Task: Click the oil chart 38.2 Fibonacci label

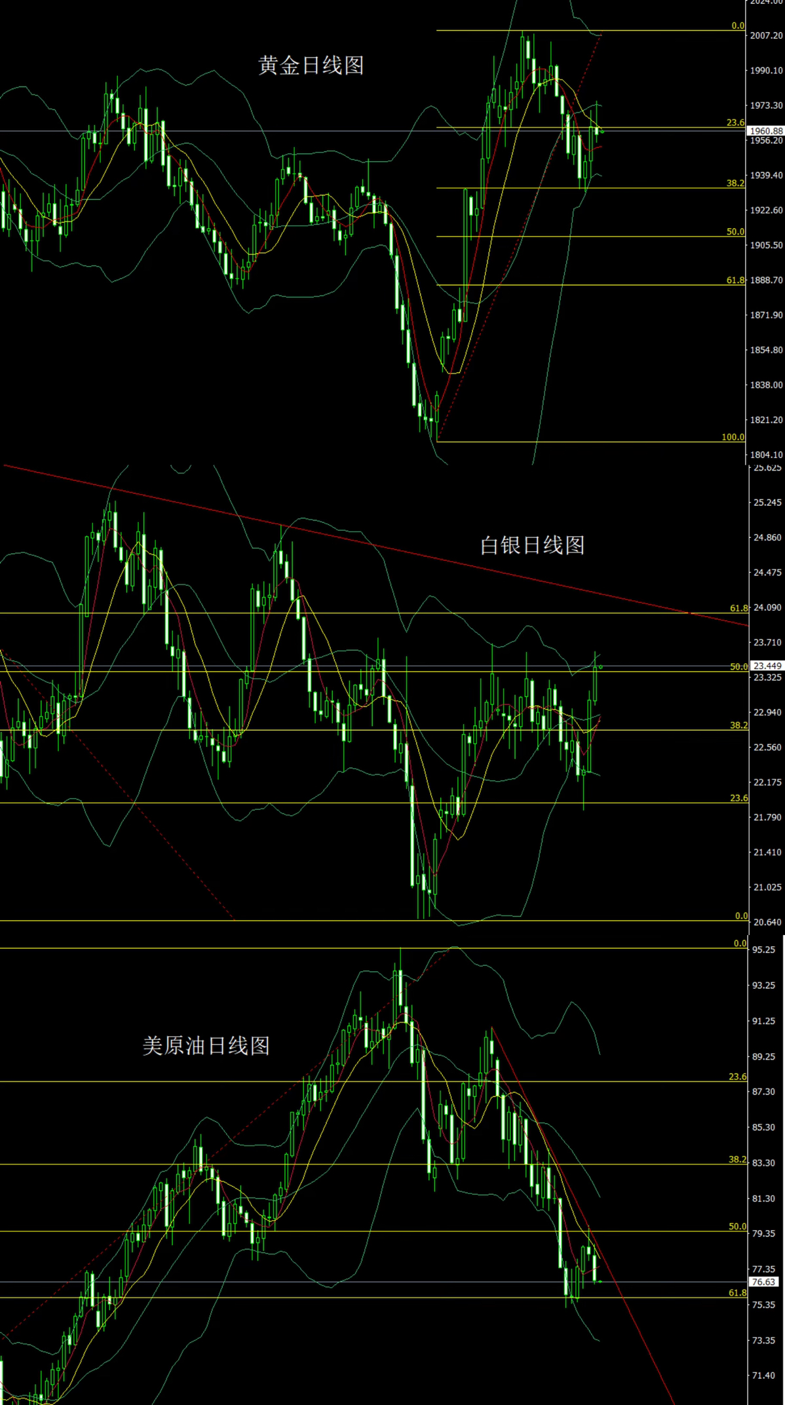Action: pos(737,1159)
